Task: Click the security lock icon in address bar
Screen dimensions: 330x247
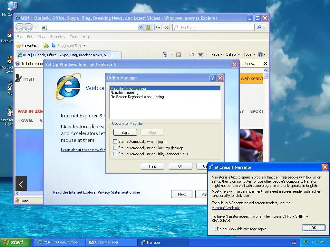Action: [148, 28]
